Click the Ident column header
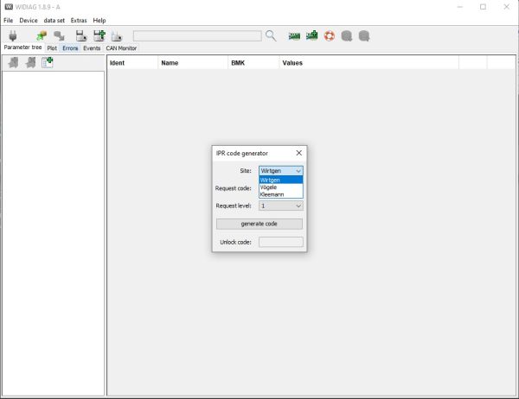 coord(132,63)
